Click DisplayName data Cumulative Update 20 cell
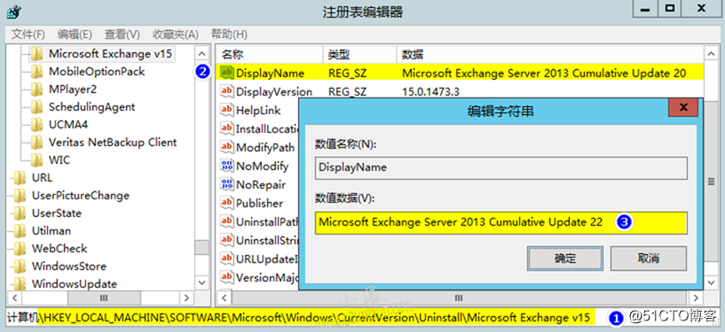725x332 pixels. (544, 73)
